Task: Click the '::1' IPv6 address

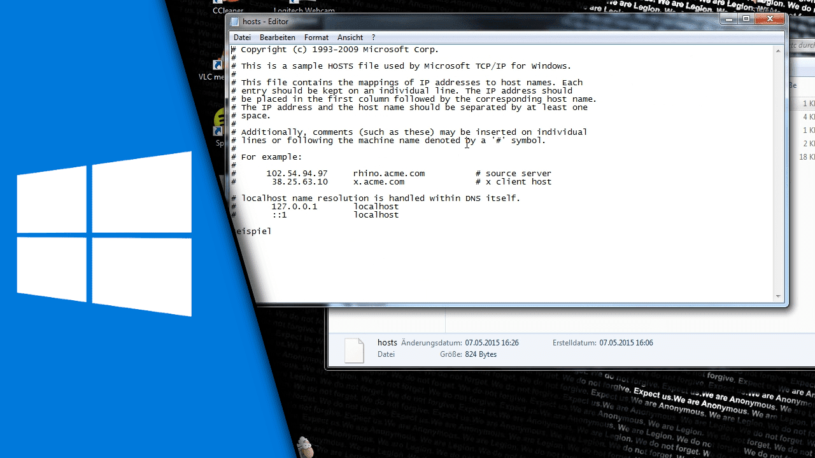Action: 279,215
